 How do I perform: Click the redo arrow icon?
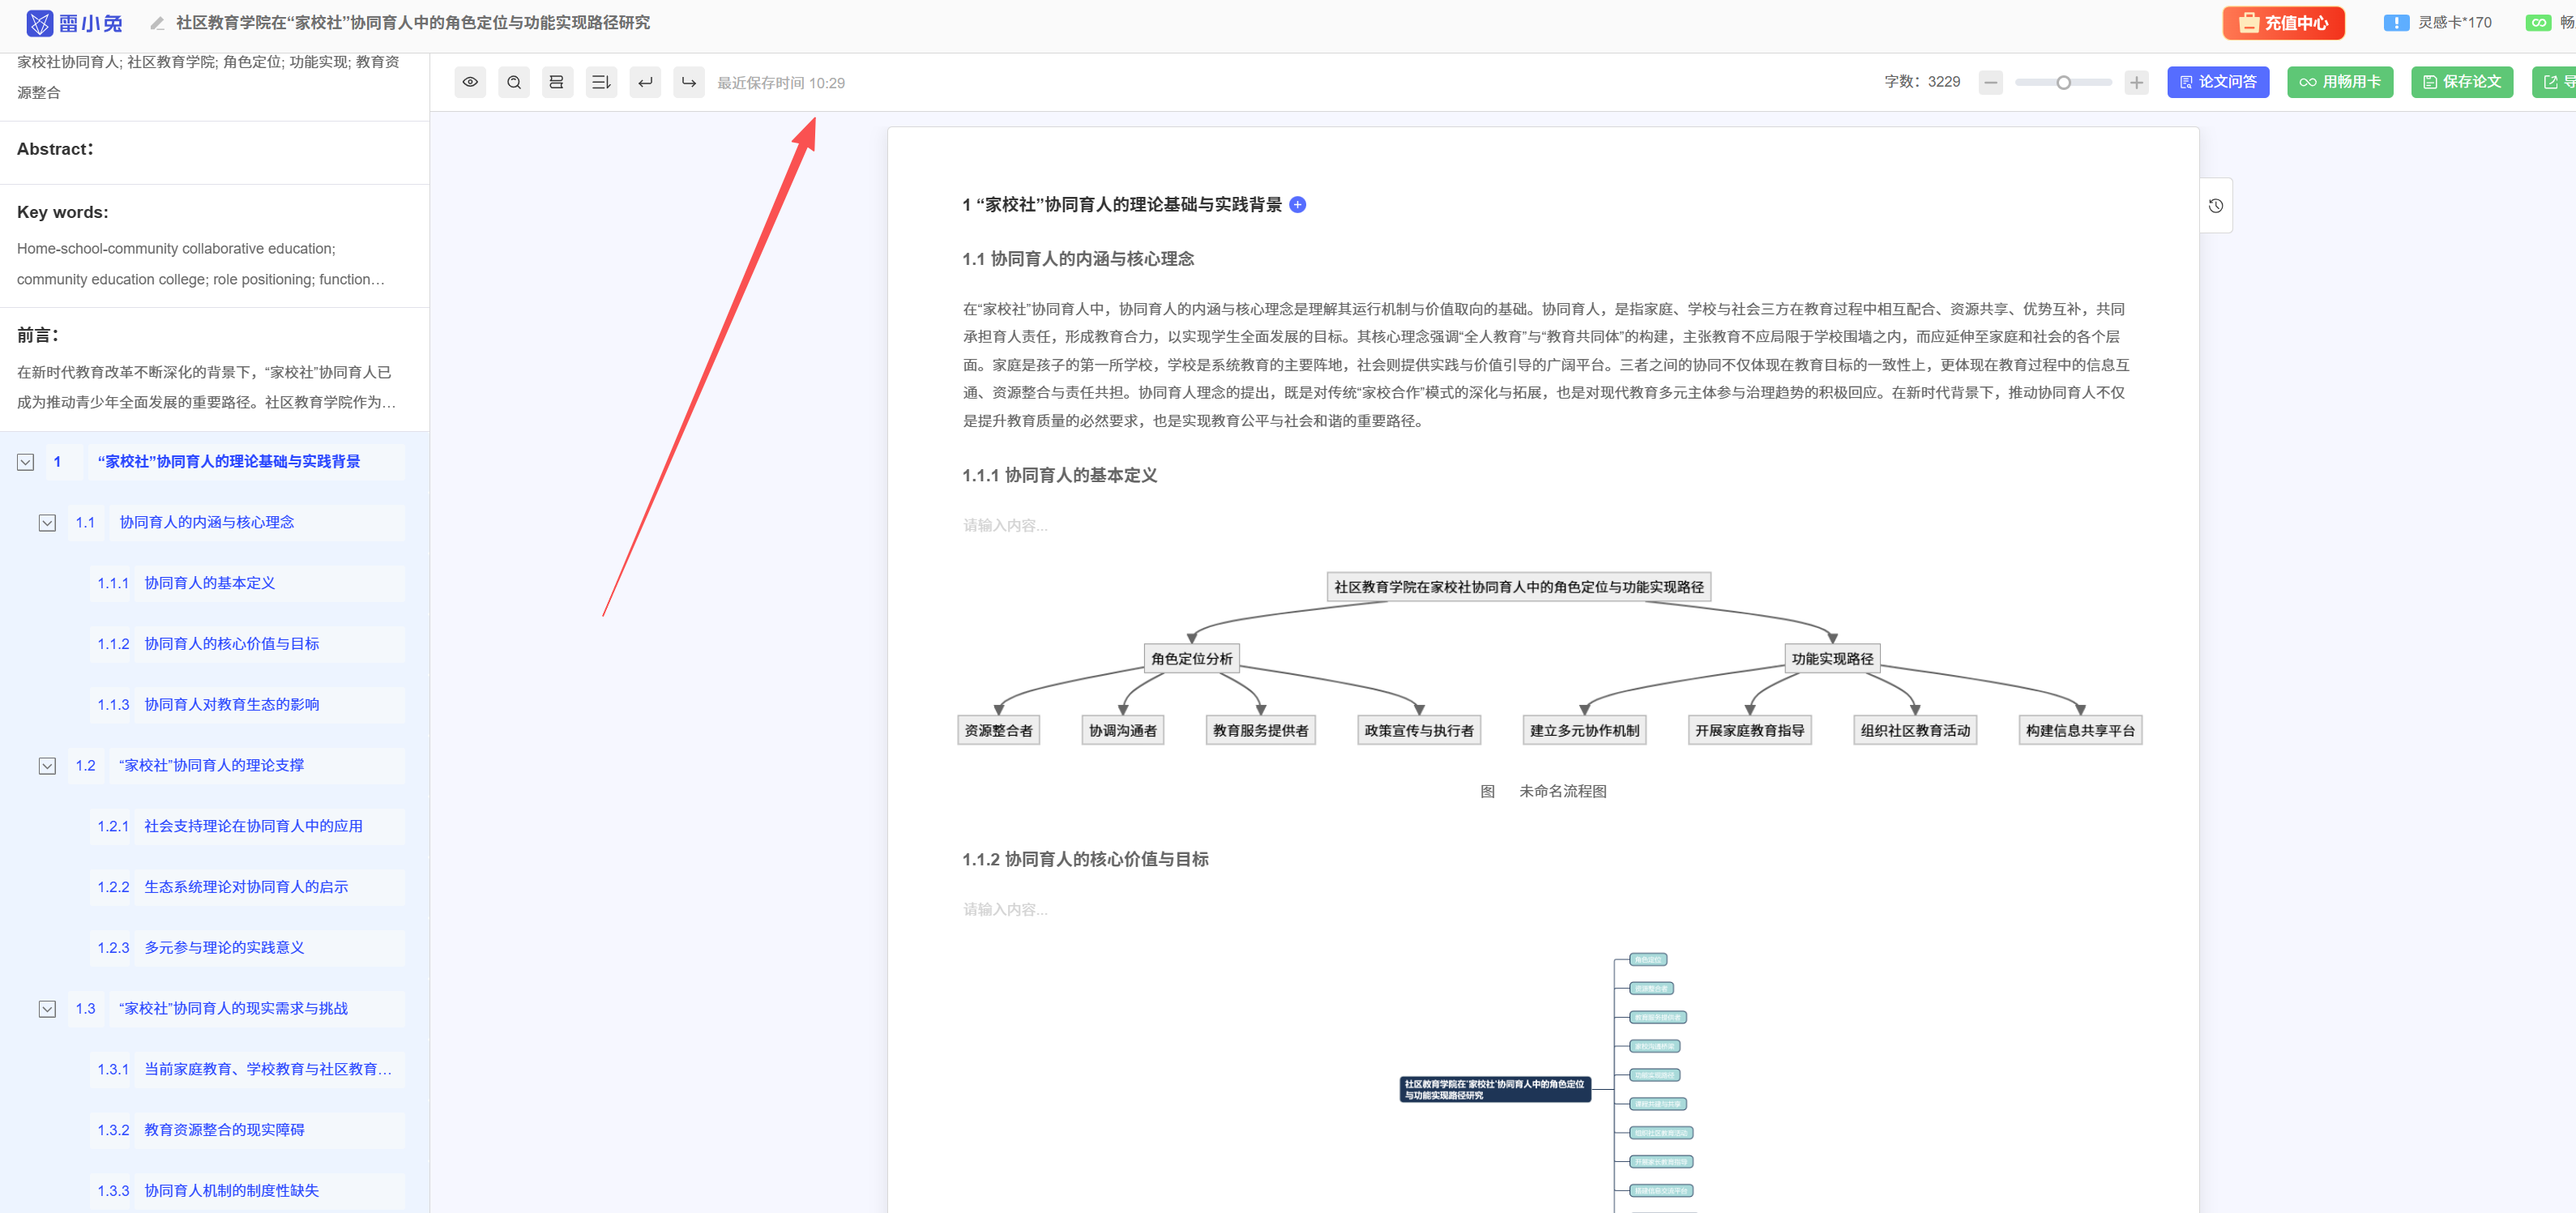click(689, 82)
